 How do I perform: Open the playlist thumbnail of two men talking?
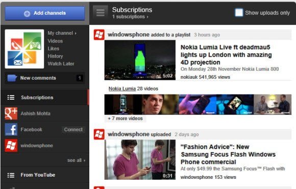point(273,105)
